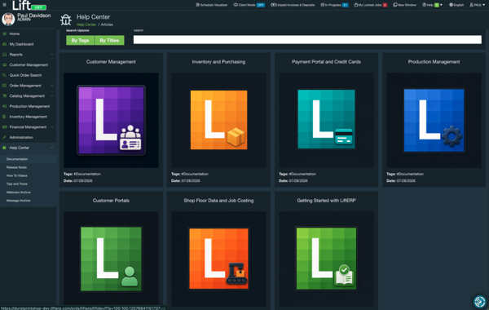
Task: Click the Customer Portals card title
Action: (111, 201)
